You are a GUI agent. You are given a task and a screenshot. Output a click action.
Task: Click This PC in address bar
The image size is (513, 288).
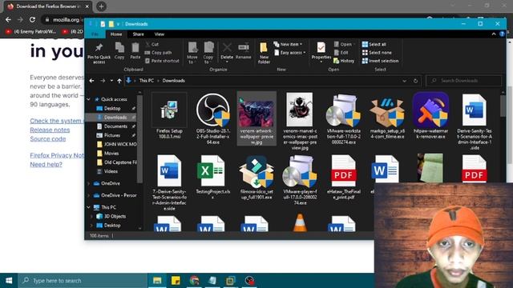coord(146,81)
